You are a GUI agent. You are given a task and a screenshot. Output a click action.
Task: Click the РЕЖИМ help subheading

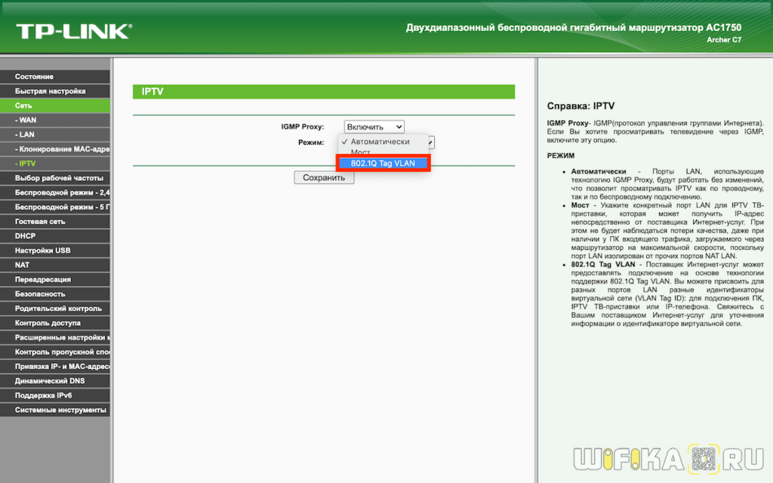point(561,155)
